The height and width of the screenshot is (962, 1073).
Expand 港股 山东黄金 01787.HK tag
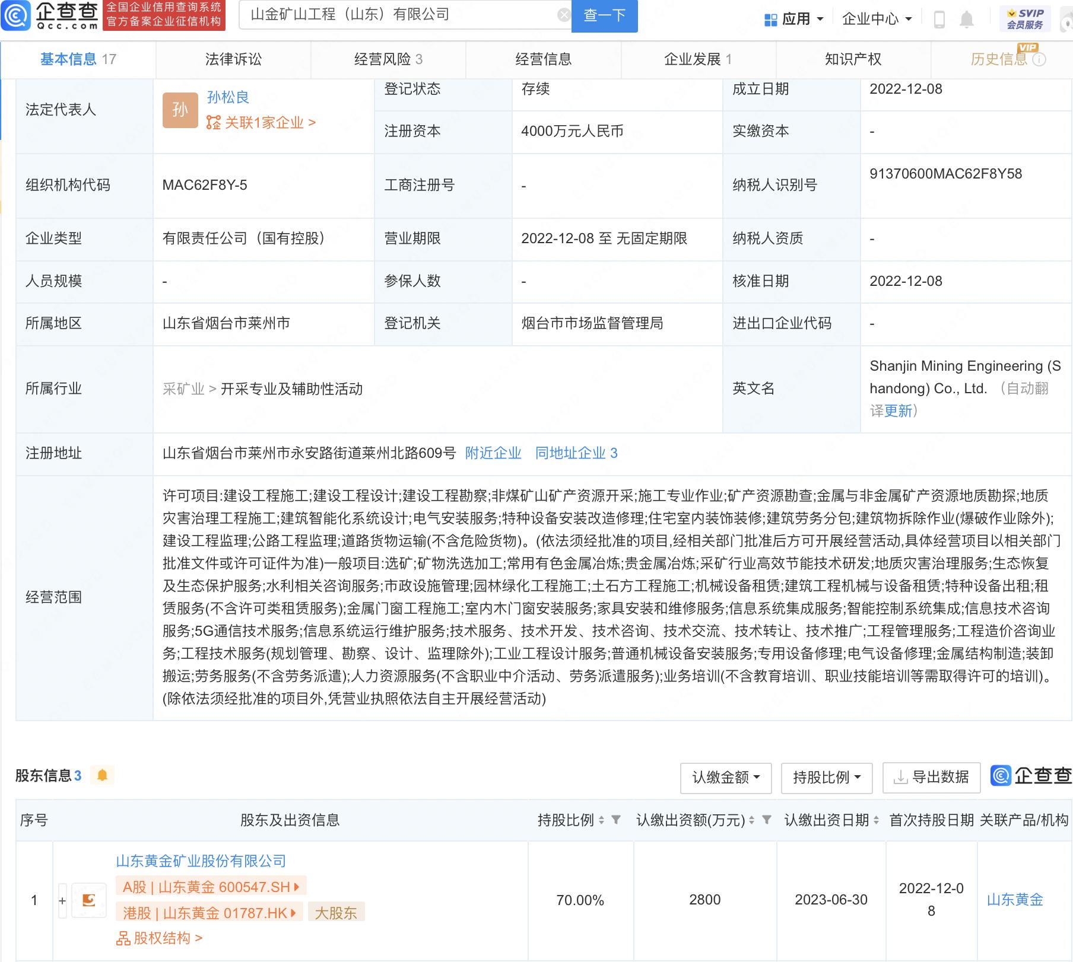[x=209, y=912]
